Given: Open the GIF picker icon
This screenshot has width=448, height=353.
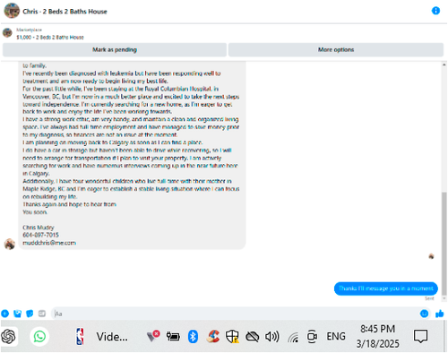Looking at the screenshot, I should tap(42, 314).
